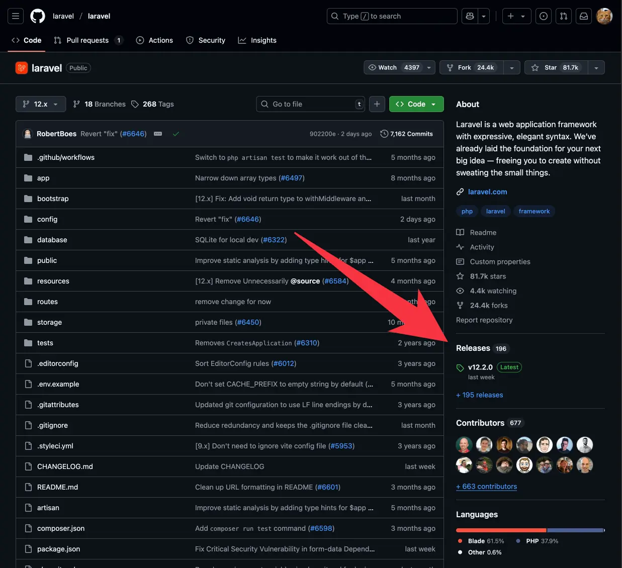622x568 pixels.
Task: Open the issues icon in the header
Action: (x=543, y=16)
